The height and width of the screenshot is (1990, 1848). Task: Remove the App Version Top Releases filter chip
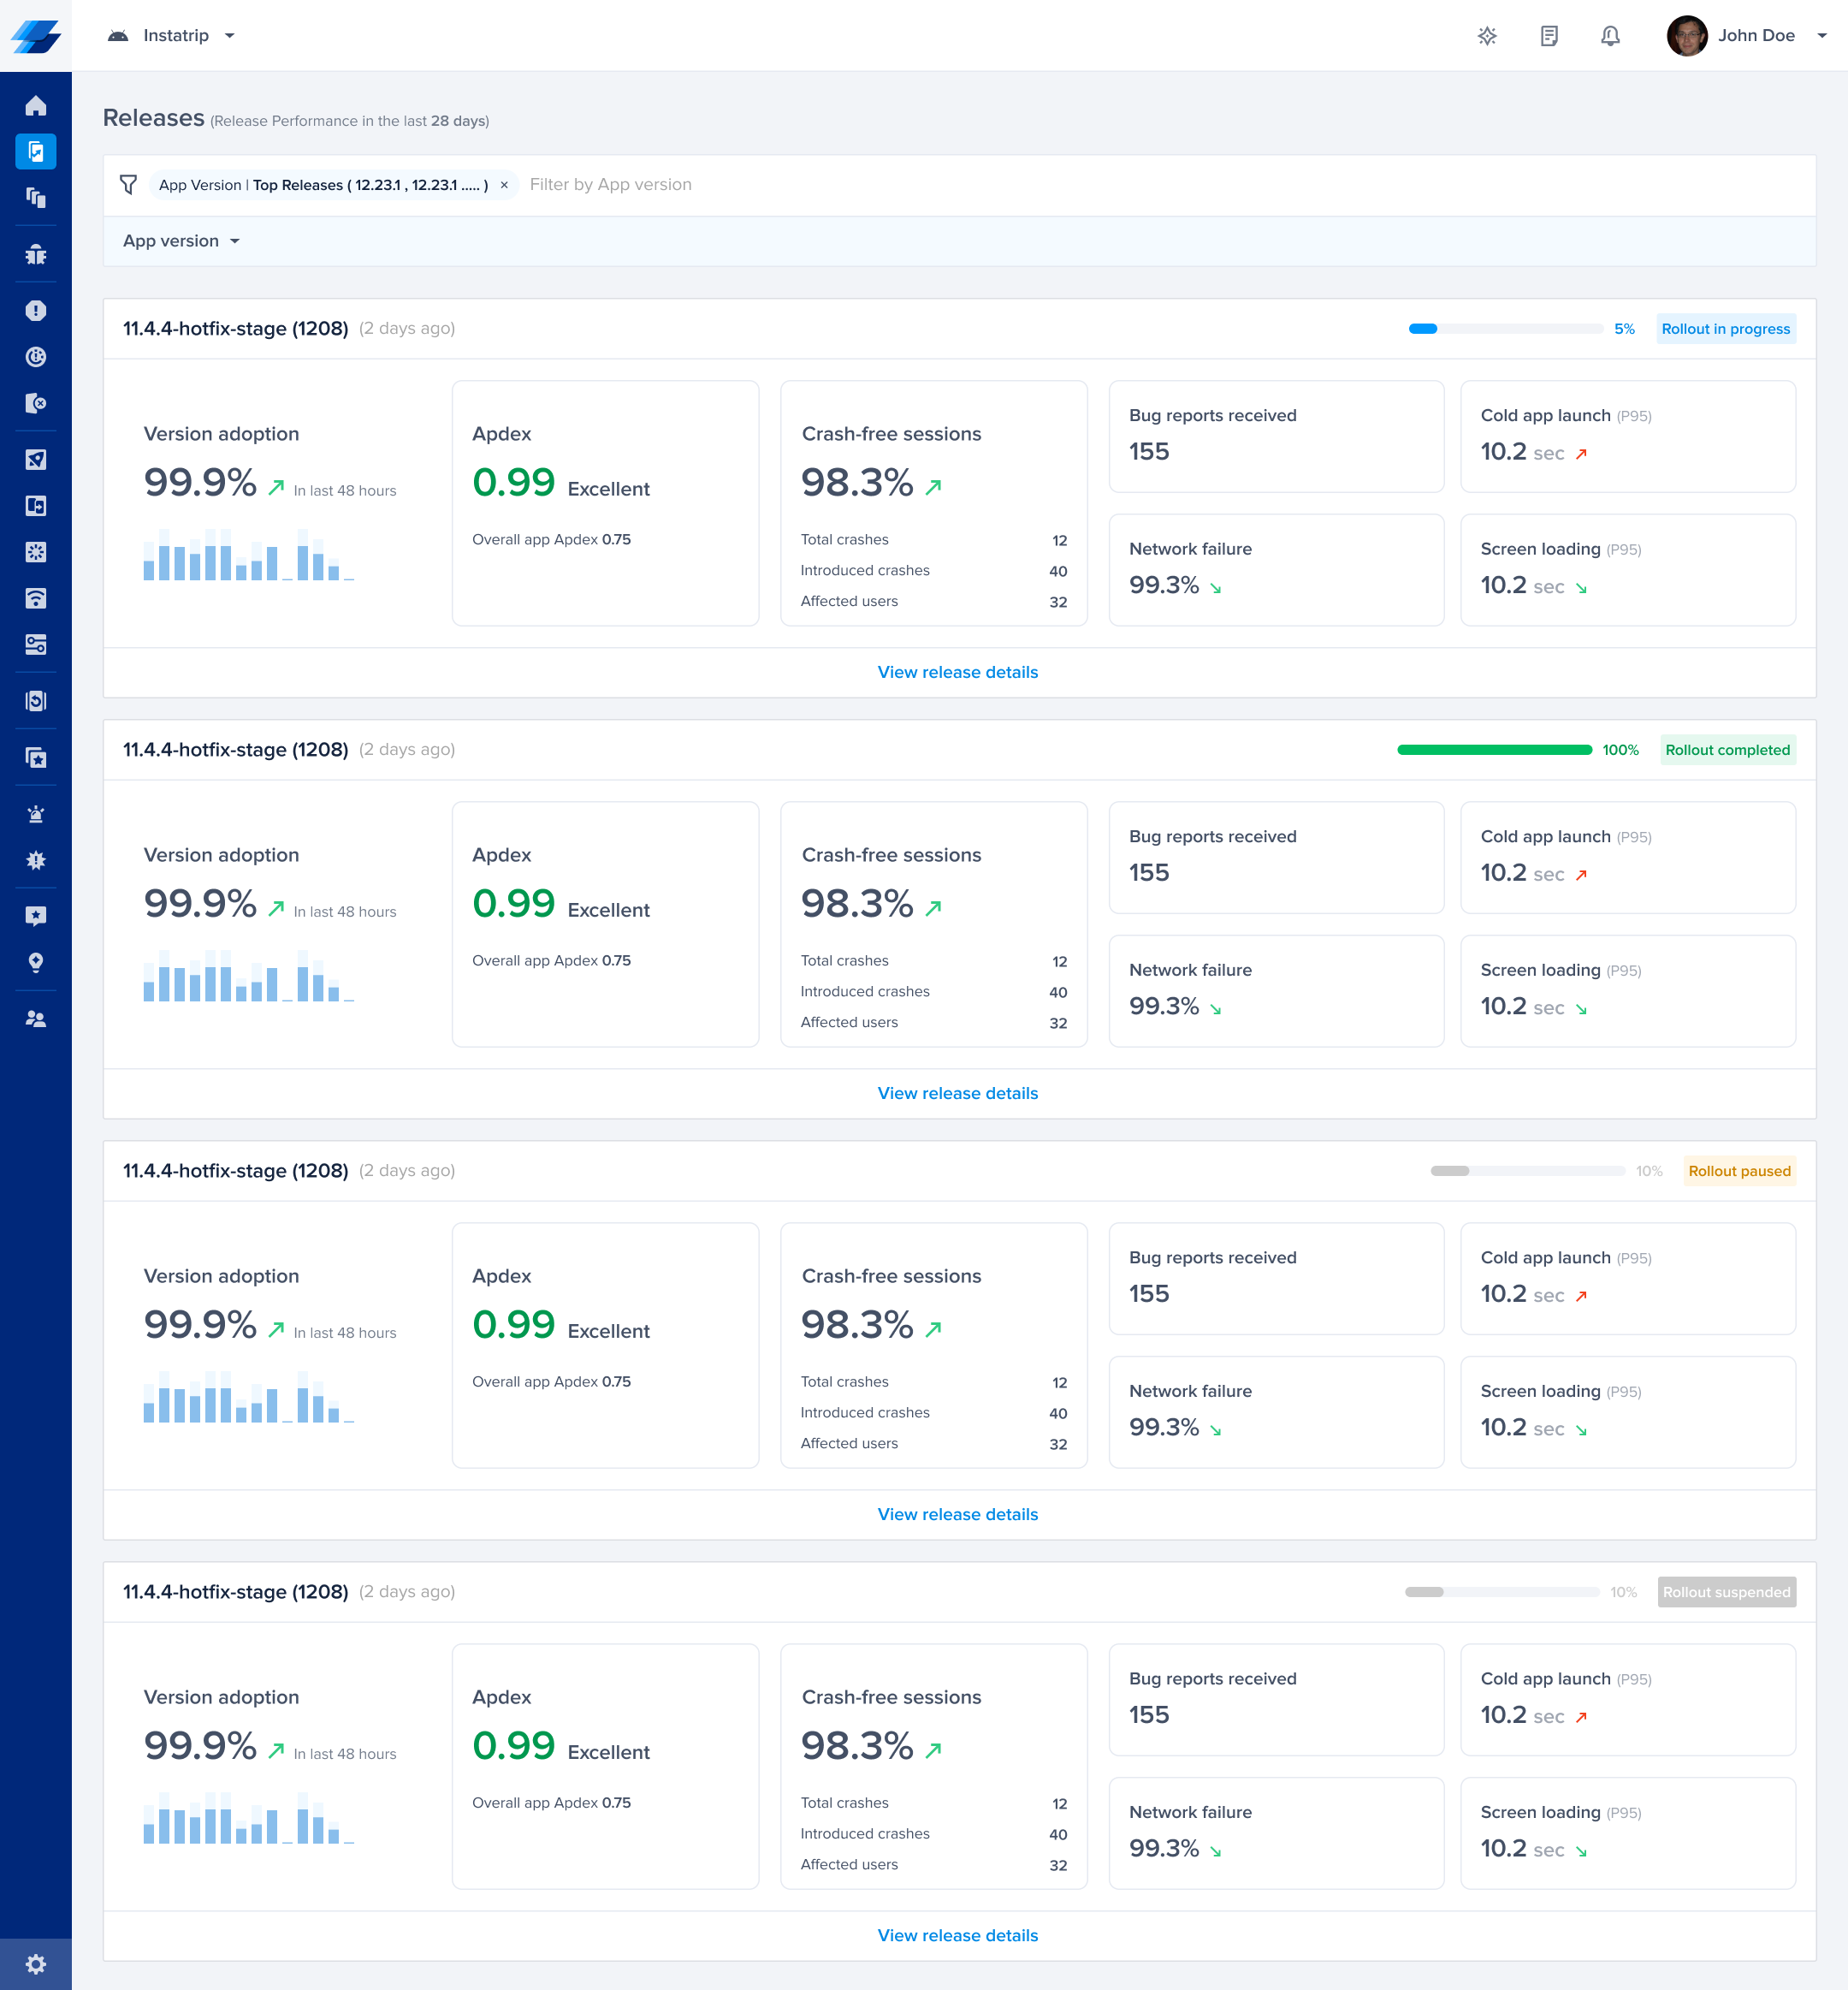click(504, 185)
